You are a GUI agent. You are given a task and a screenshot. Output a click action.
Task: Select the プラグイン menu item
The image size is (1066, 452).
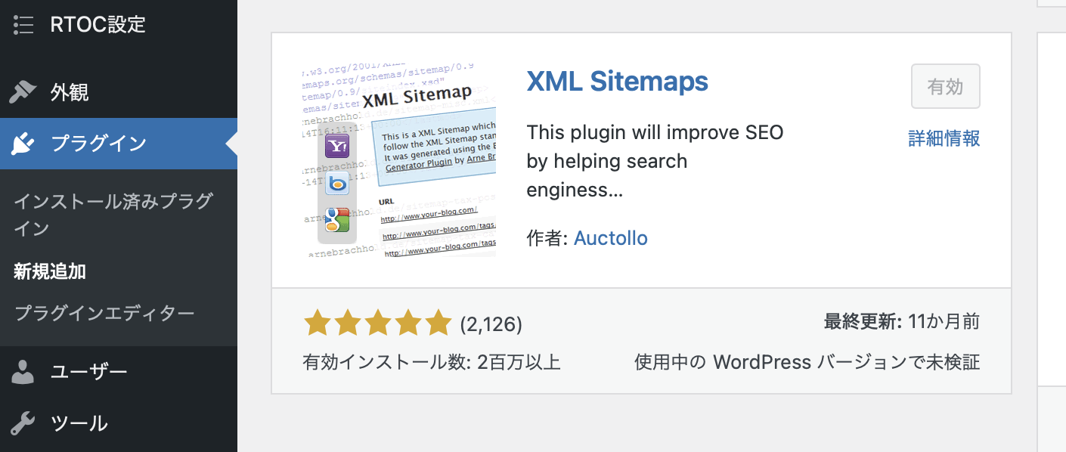[119, 143]
